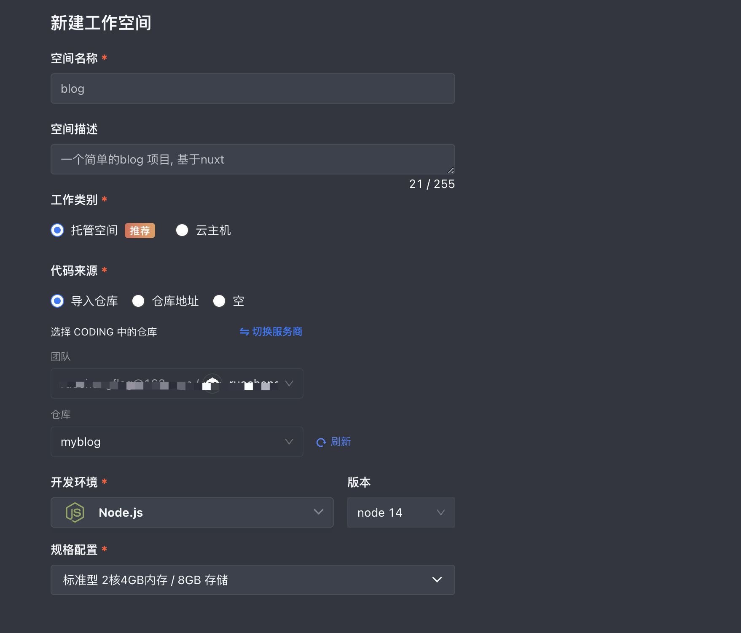Select the 云主机 work category option
This screenshot has width=741, height=633.
pyautogui.click(x=182, y=230)
